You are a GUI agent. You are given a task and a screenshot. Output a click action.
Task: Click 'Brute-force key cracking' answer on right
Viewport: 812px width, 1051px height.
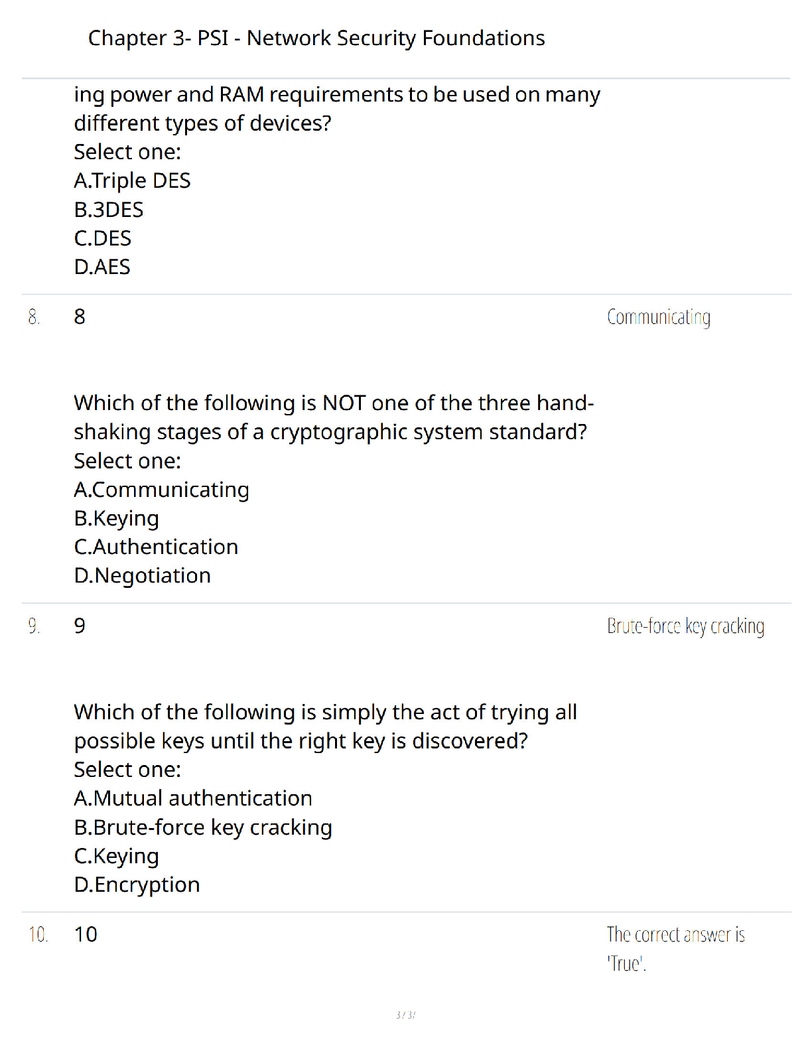click(685, 626)
